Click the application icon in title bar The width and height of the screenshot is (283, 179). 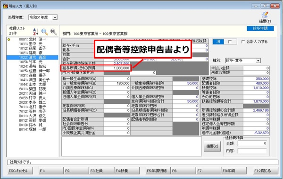pos(5,6)
